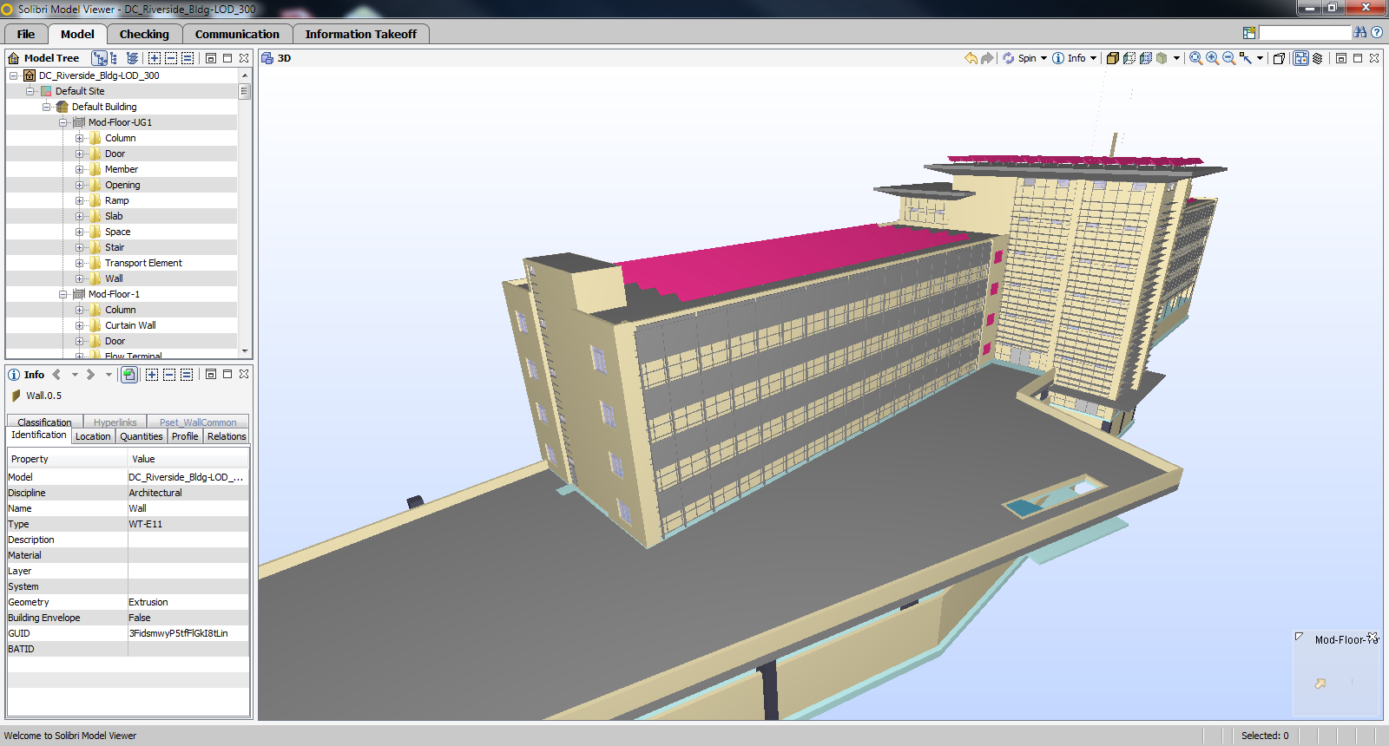Toggle containment hierarchy view in Model Tree

click(100, 58)
